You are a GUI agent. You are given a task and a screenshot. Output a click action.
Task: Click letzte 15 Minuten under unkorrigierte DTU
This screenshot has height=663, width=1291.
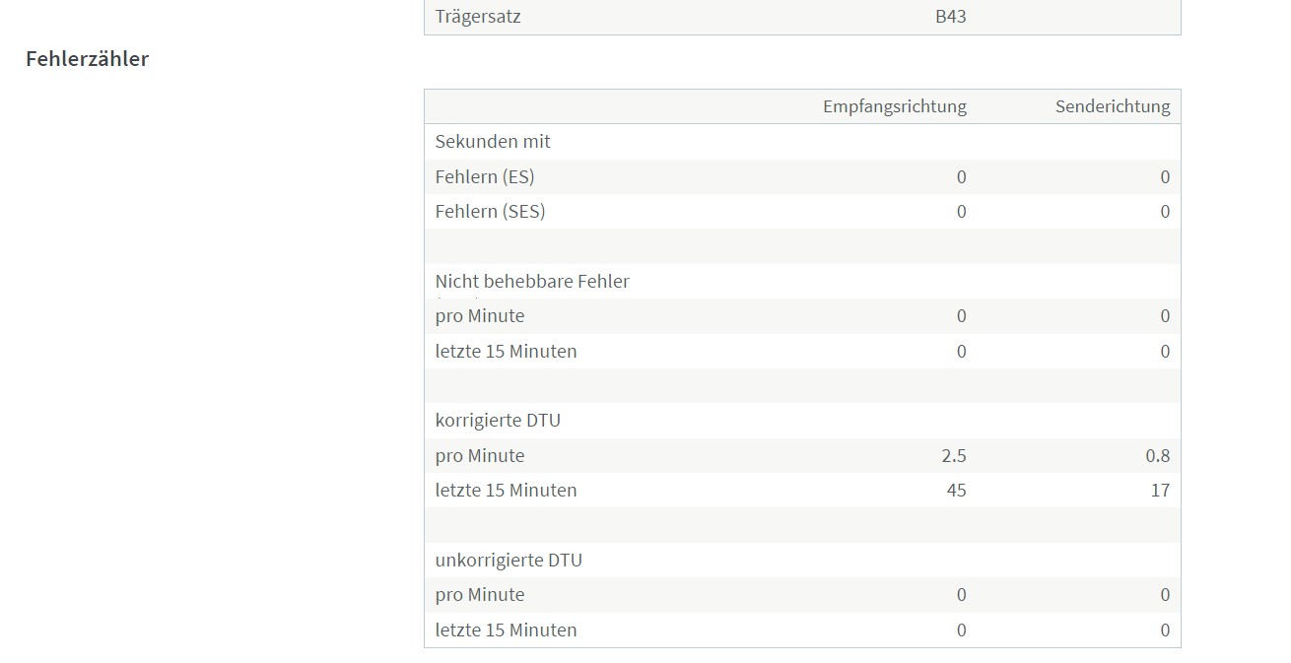point(507,630)
